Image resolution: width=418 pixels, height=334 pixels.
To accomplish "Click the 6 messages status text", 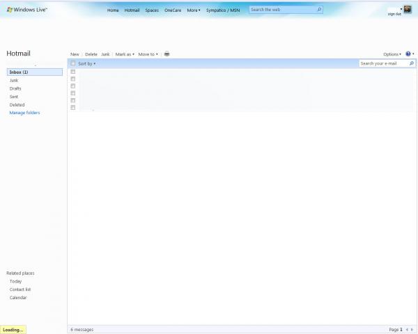I will (82, 329).
